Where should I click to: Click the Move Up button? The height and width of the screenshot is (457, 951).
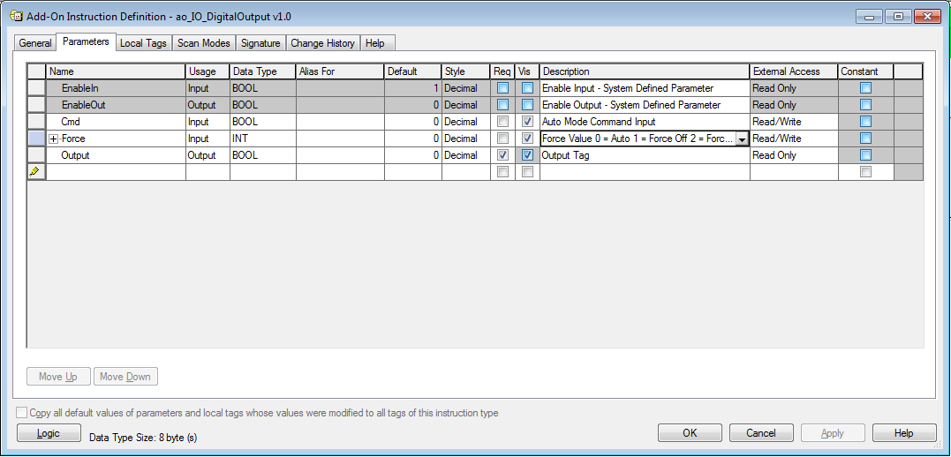click(58, 377)
